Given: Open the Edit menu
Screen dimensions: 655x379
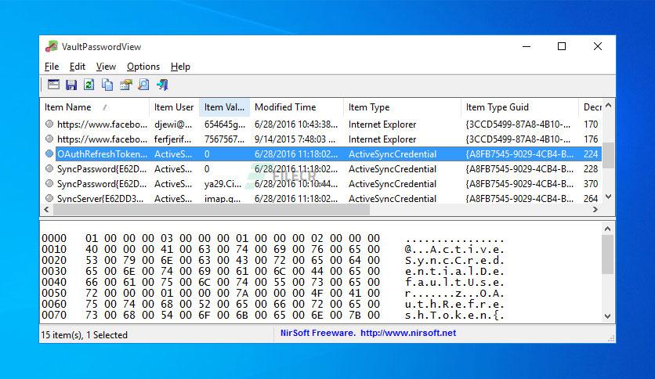Looking at the screenshot, I should 78,67.
